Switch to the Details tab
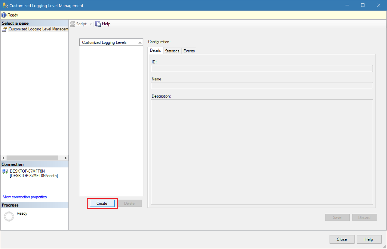Image resolution: width=387 pixels, height=249 pixels. pos(155,50)
